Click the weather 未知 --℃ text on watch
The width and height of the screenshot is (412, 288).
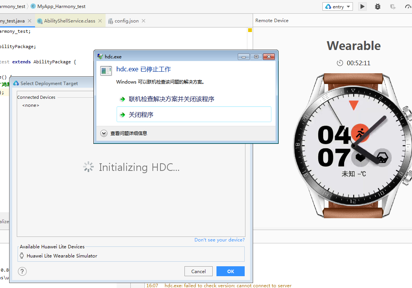click(354, 174)
